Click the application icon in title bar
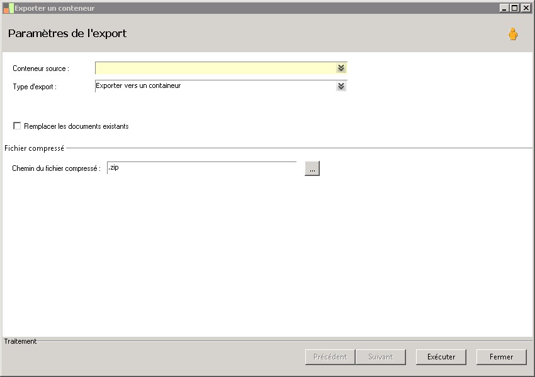This screenshot has height=377, width=535. coord(8,8)
